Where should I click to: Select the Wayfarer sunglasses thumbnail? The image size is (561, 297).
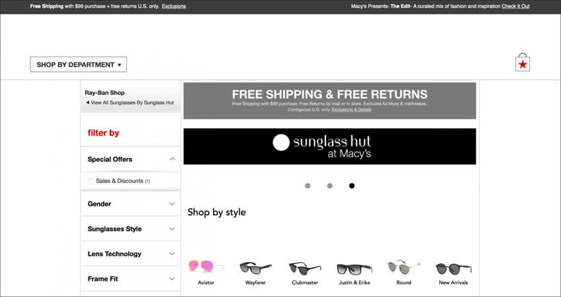click(255, 268)
